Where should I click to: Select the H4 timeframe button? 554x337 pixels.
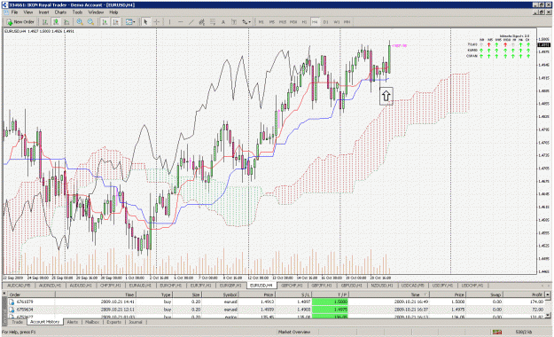tap(315, 22)
